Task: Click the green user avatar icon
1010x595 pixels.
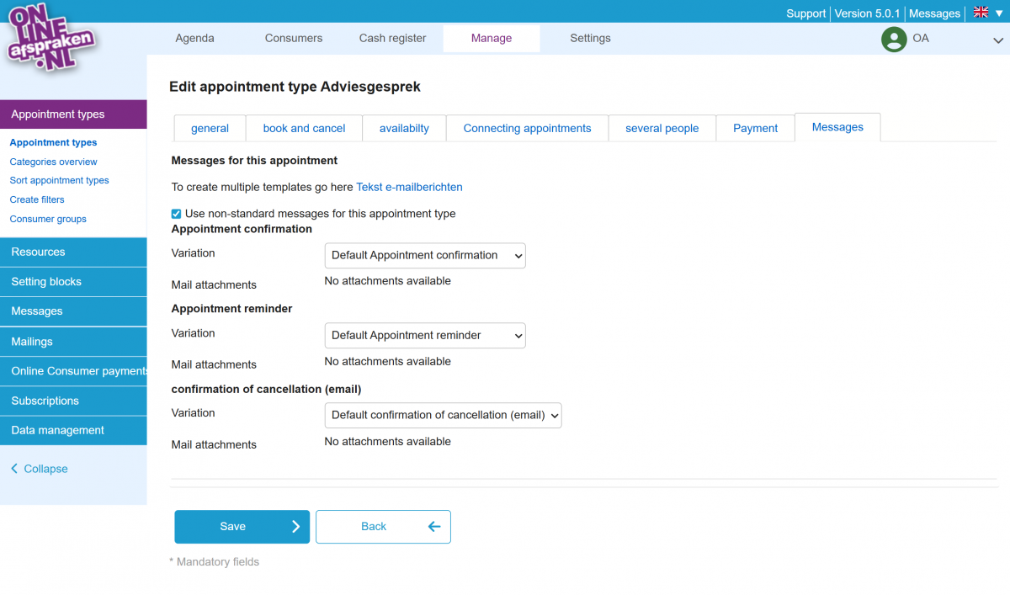Action: (x=893, y=39)
